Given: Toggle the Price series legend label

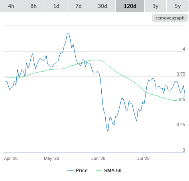Looking at the screenshot, I should [82, 171].
